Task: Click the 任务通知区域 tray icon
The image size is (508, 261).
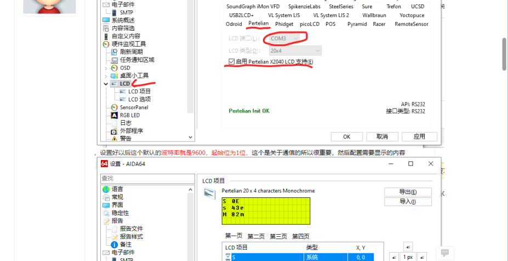Action: (x=115, y=60)
